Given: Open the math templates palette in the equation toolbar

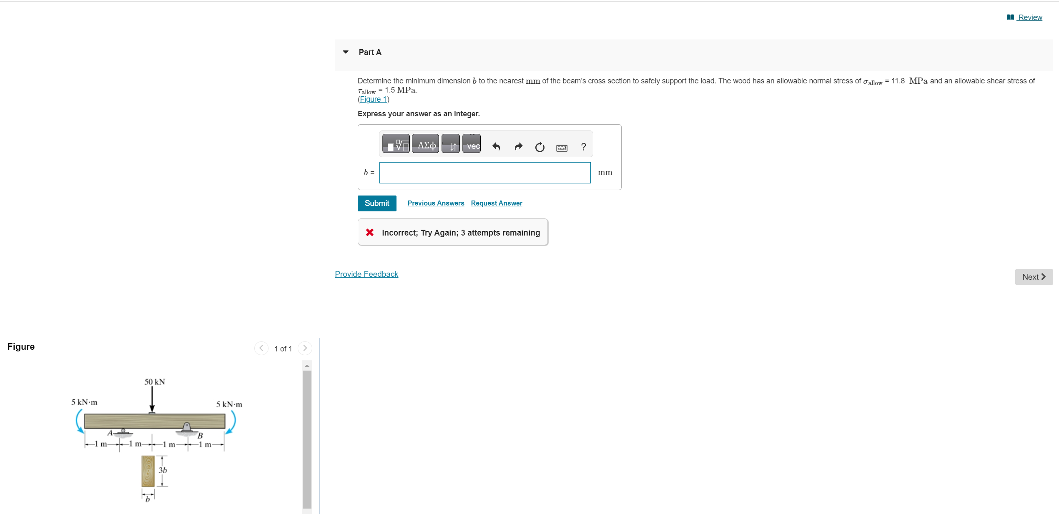Looking at the screenshot, I should point(396,144).
